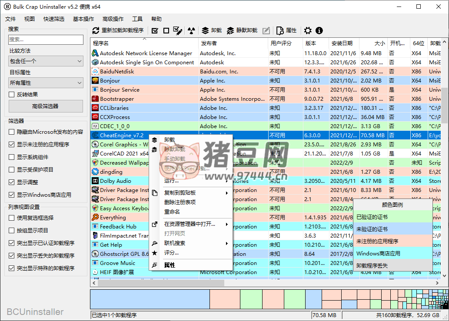The width and height of the screenshot is (449, 321).
Task: Click the about info circle icon
Action: point(319,30)
